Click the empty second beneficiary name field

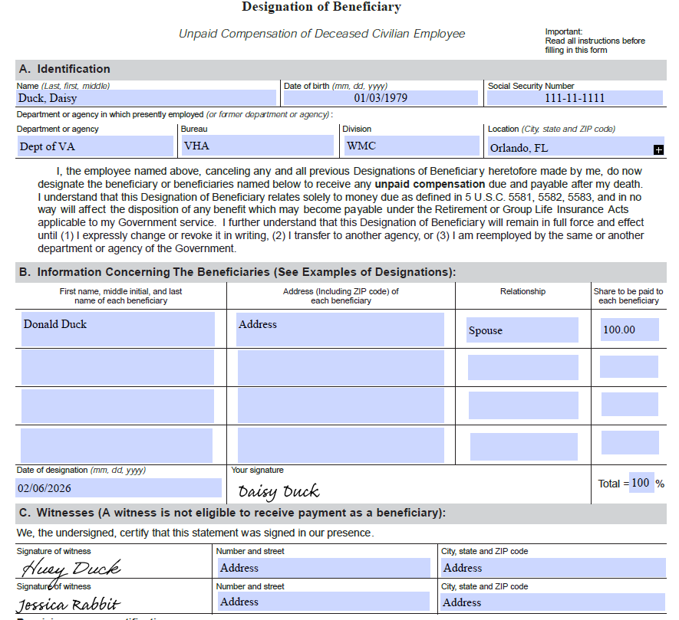coord(117,367)
